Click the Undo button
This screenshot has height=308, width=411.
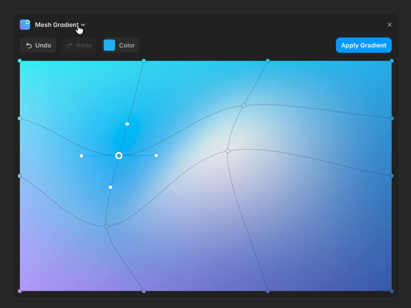click(38, 45)
